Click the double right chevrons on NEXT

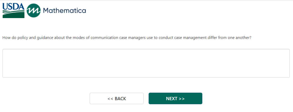coord(182,99)
